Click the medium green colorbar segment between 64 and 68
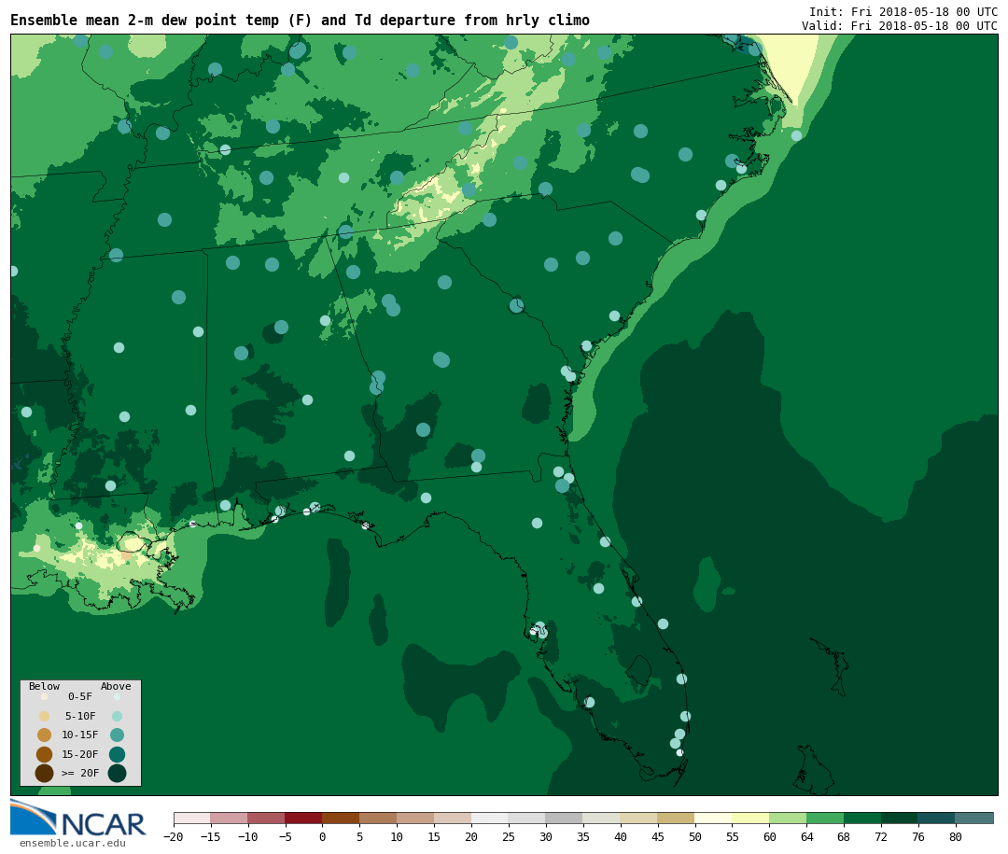 click(825, 819)
